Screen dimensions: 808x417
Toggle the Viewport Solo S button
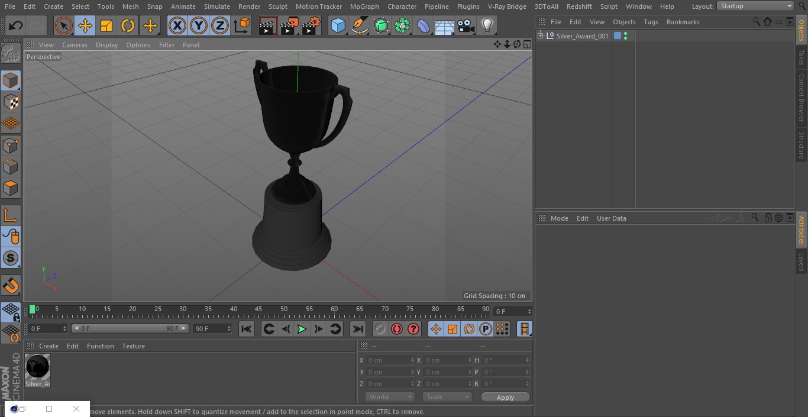(x=11, y=258)
